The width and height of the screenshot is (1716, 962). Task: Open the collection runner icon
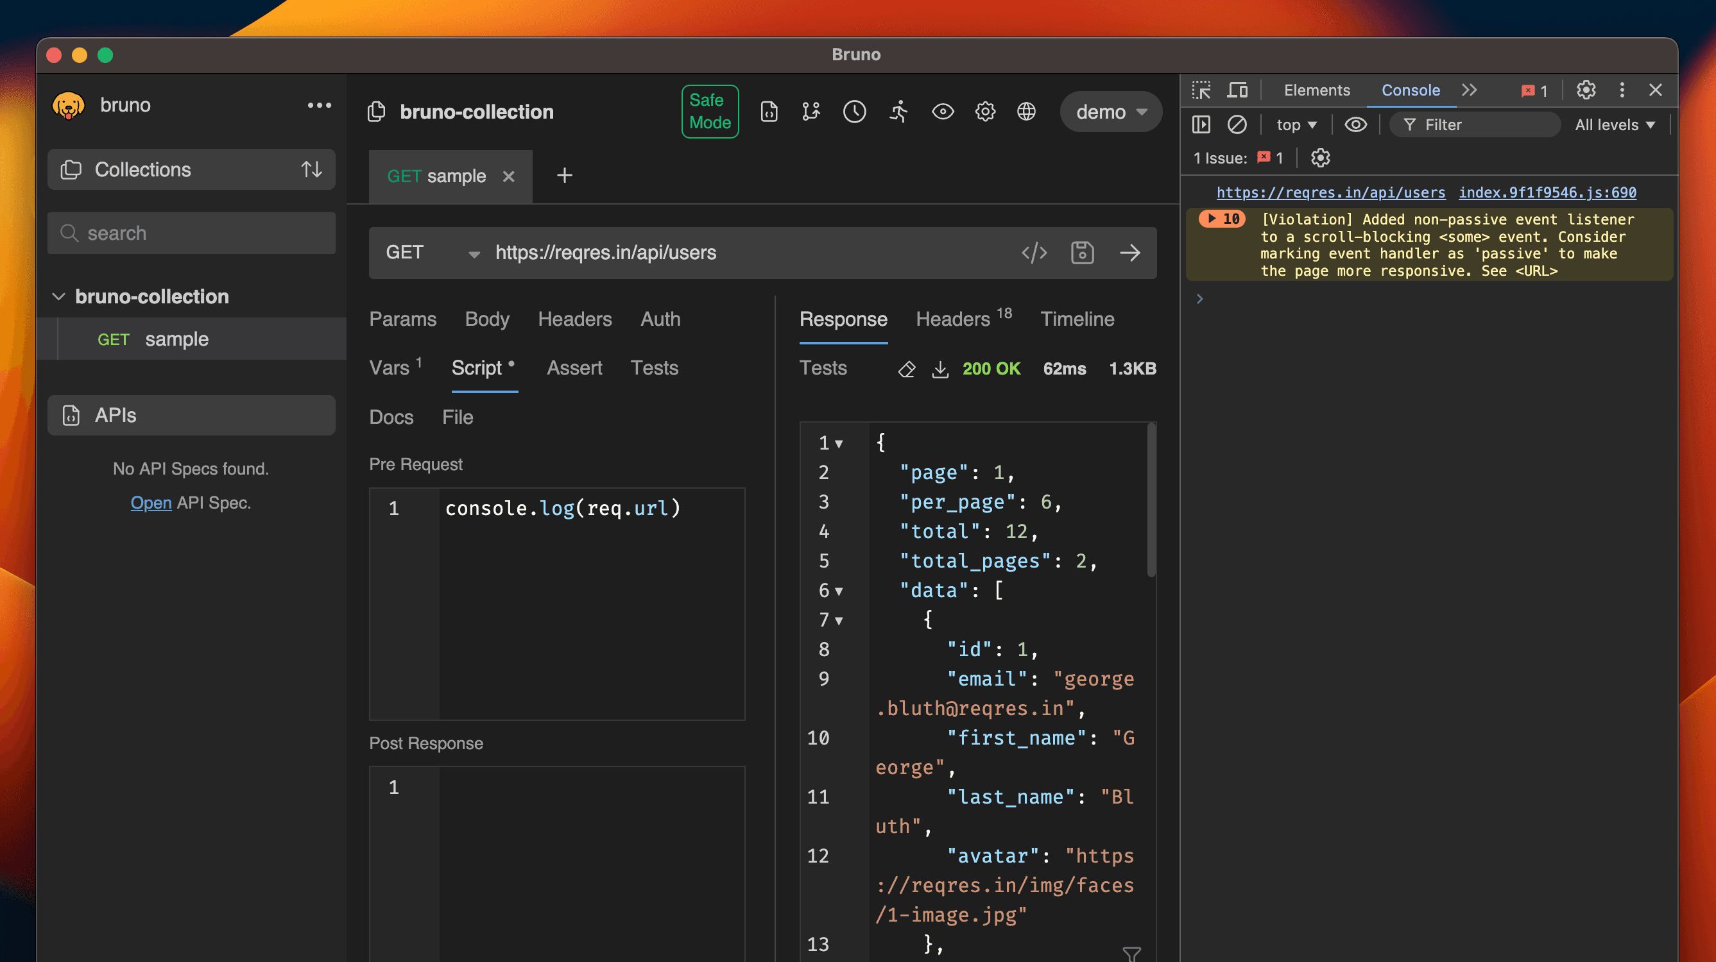(x=898, y=111)
